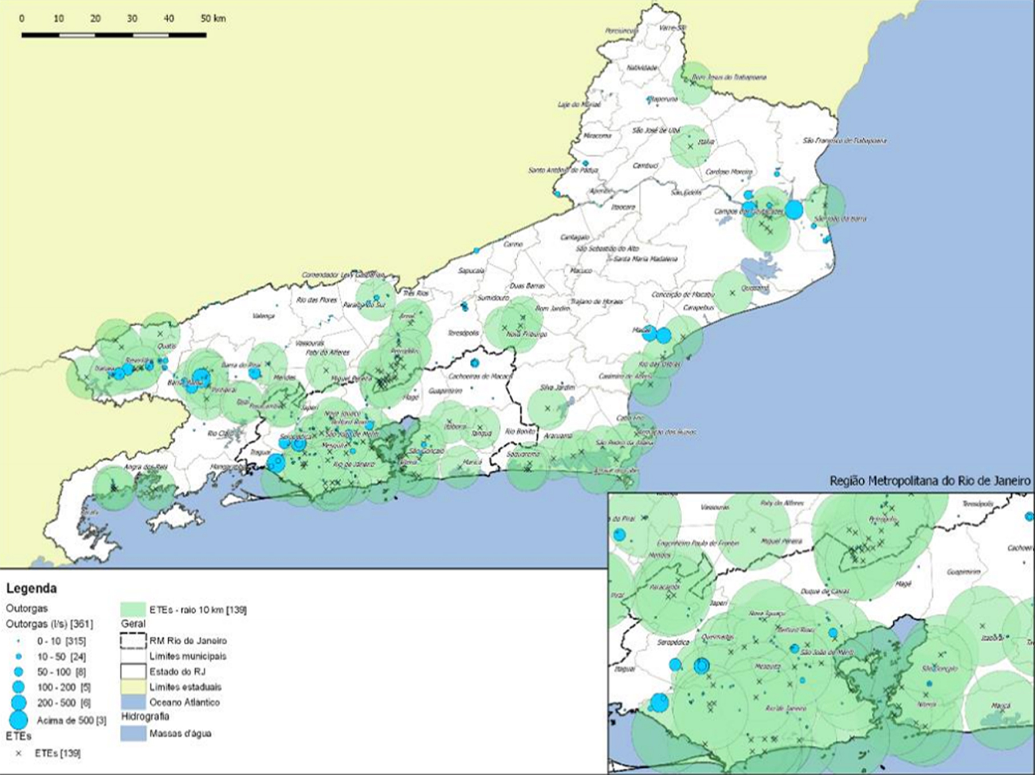Viewport: 1035px width, 775px height.
Task: Click the large blue circle east of Campos
Action: point(794,209)
